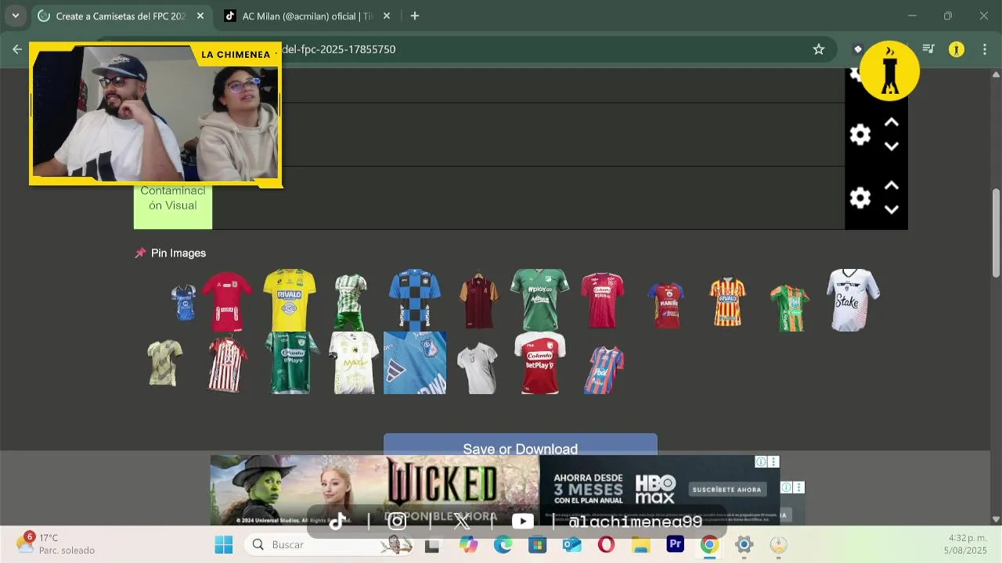Screen dimensions: 1002x563
Task: Open the weather widget showing 17°C
Action: (56, 543)
